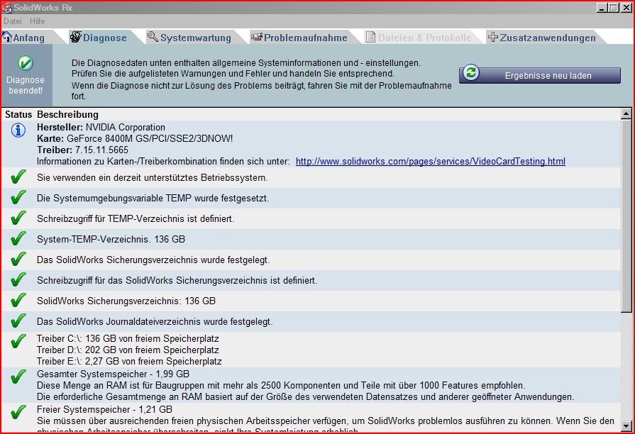Click the vertical scrollbar thumb
This screenshot has width=635, height=434.
click(x=626, y=216)
